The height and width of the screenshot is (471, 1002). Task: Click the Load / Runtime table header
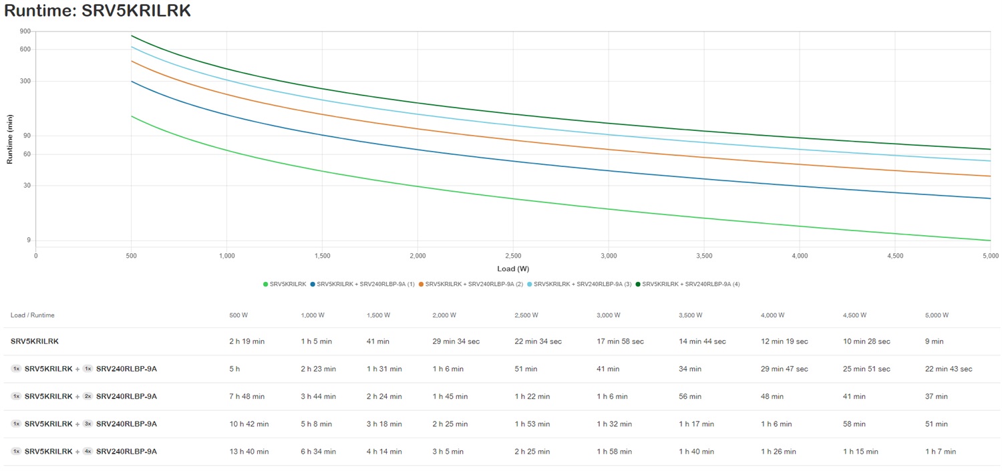(33, 315)
